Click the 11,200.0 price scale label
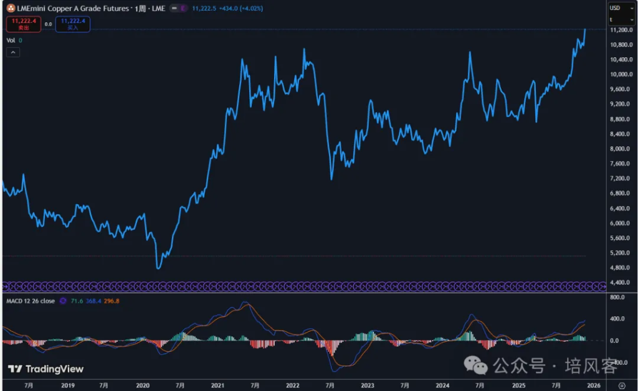Viewport: 638px width, 391px height. coord(619,30)
